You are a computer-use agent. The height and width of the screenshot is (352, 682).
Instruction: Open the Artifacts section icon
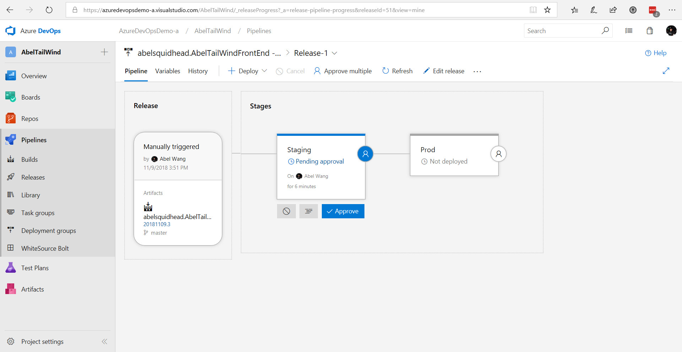[x=11, y=289]
